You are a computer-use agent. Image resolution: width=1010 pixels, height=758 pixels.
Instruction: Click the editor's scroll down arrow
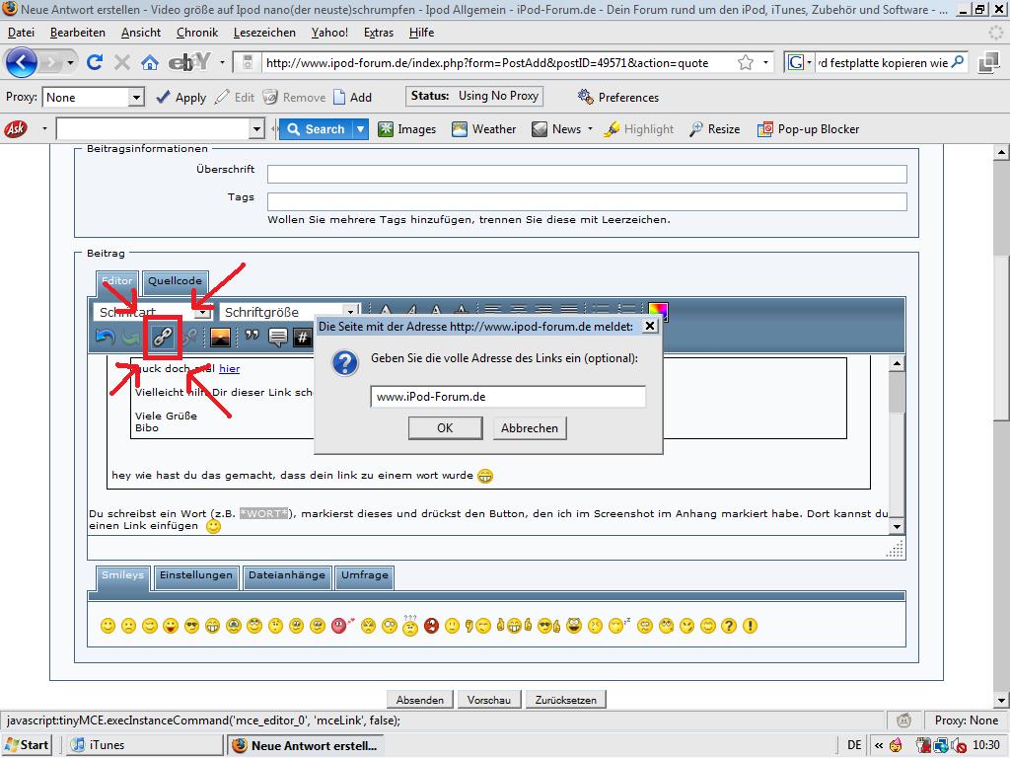(x=897, y=527)
